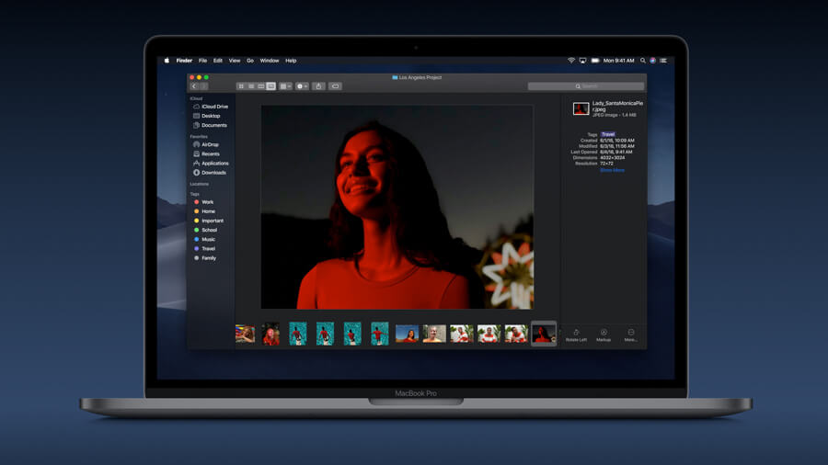Click the Wi-Fi status icon in menu bar
This screenshot has height=465, width=828.
570,61
